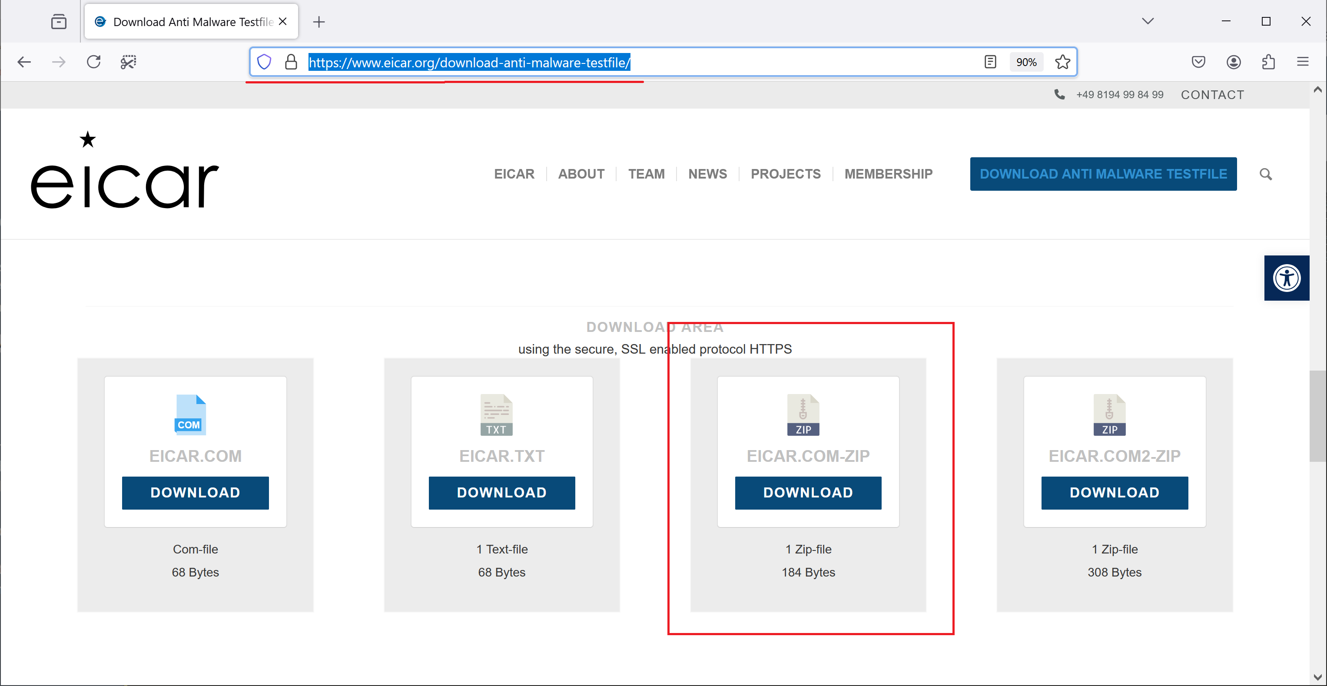Open the accessibility tools widget icon

(1286, 278)
